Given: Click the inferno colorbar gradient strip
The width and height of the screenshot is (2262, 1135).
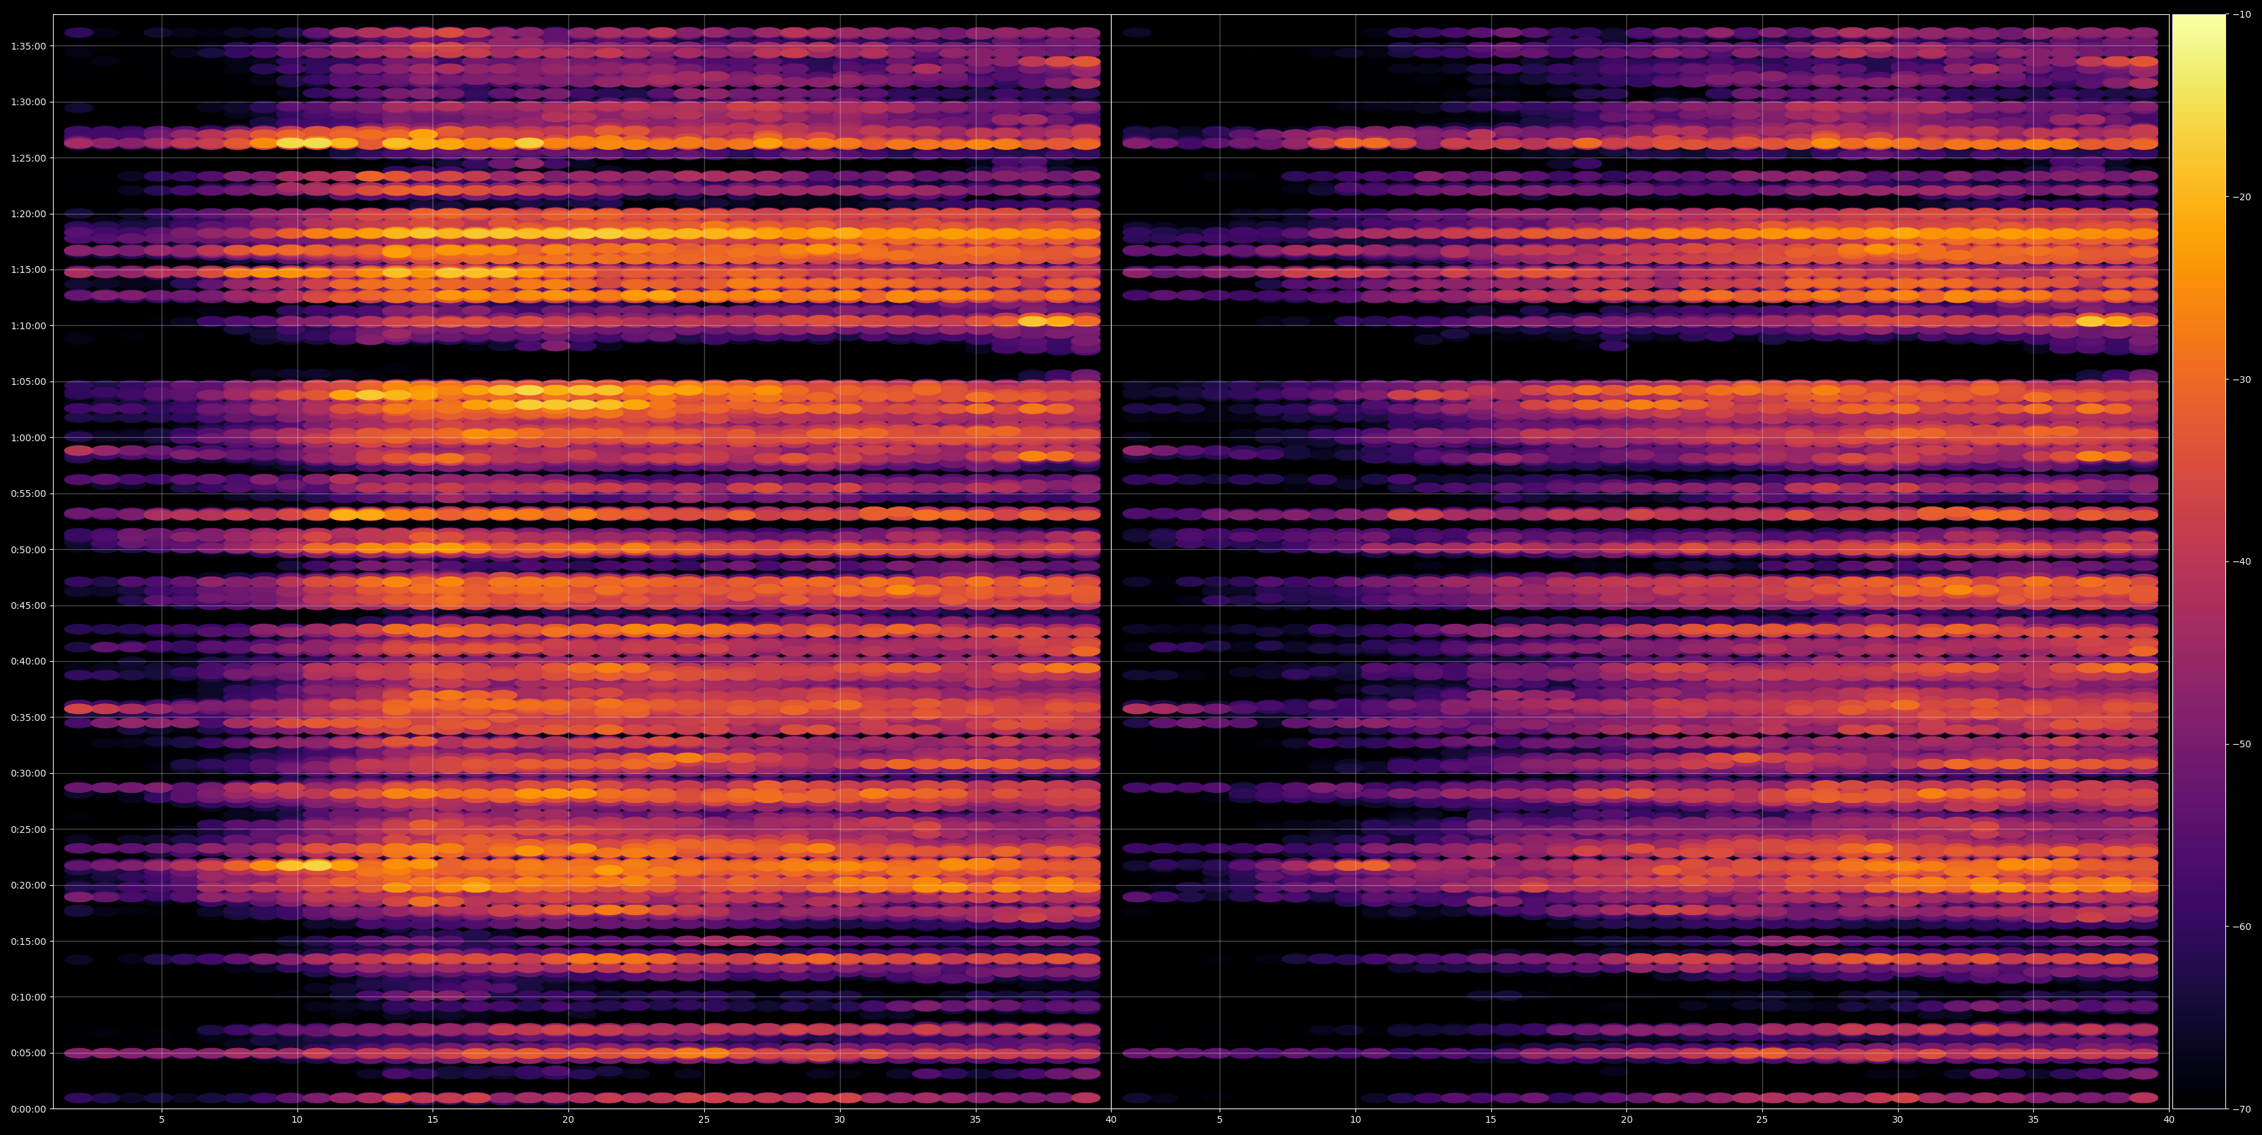Looking at the screenshot, I should [2199, 562].
